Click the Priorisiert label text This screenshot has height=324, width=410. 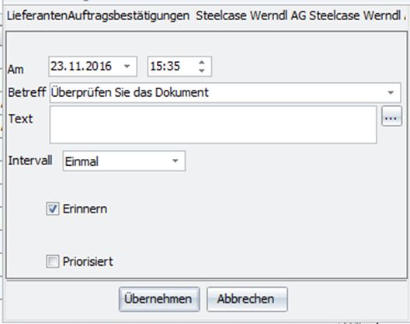(x=88, y=261)
